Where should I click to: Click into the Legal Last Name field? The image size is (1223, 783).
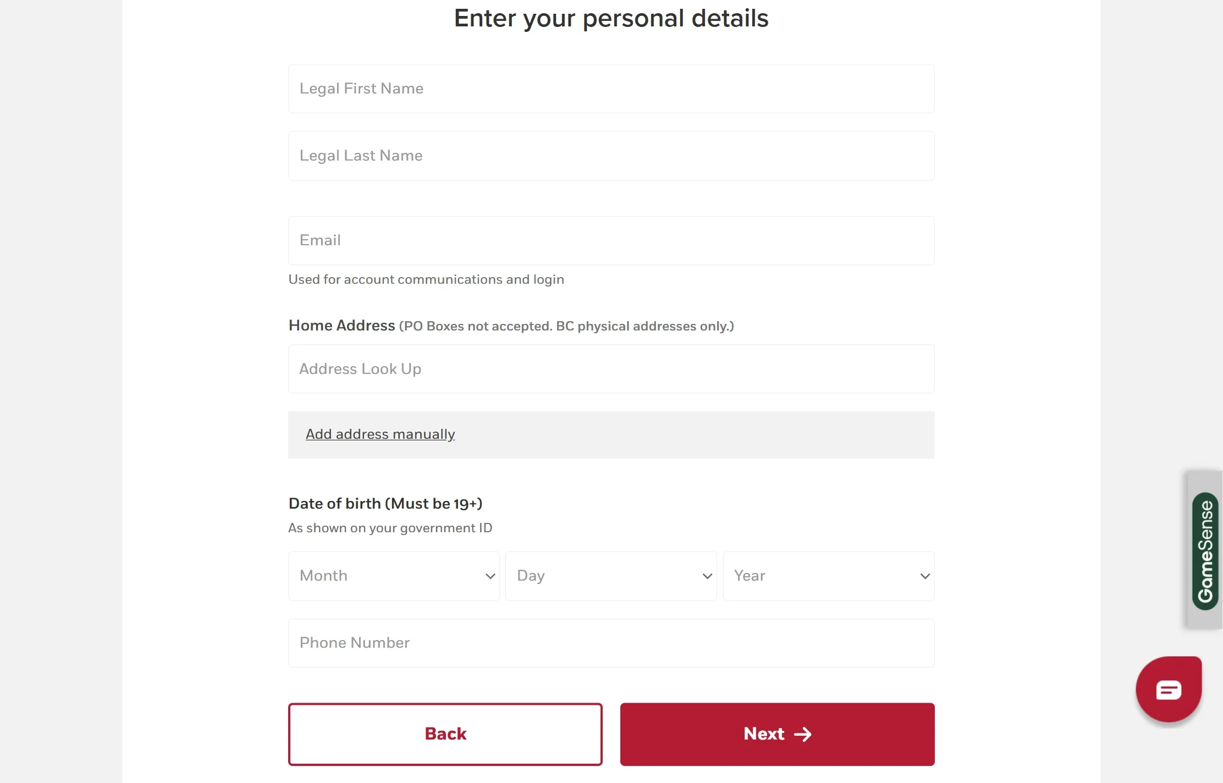click(611, 156)
